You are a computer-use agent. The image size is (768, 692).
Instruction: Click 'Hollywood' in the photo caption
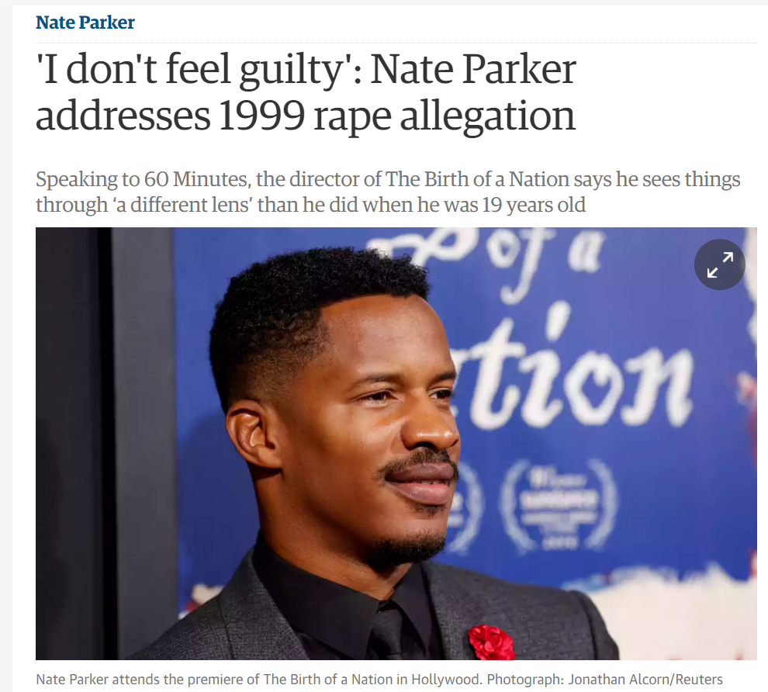pos(446,680)
